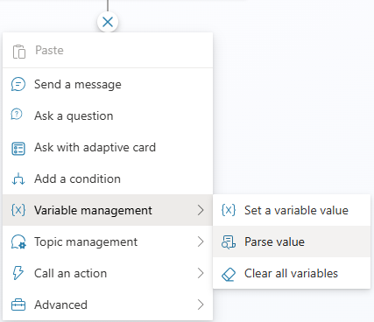Expand the Variable management submenu chevron
The height and width of the screenshot is (322, 374).
click(x=201, y=210)
